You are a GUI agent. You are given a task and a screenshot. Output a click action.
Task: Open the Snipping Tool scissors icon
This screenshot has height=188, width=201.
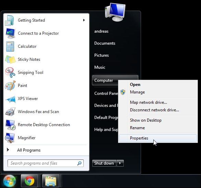pyautogui.click(x=10, y=73)
